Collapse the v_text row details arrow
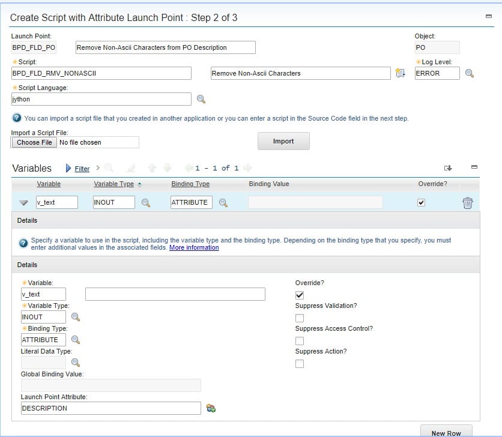 point(23,202)
